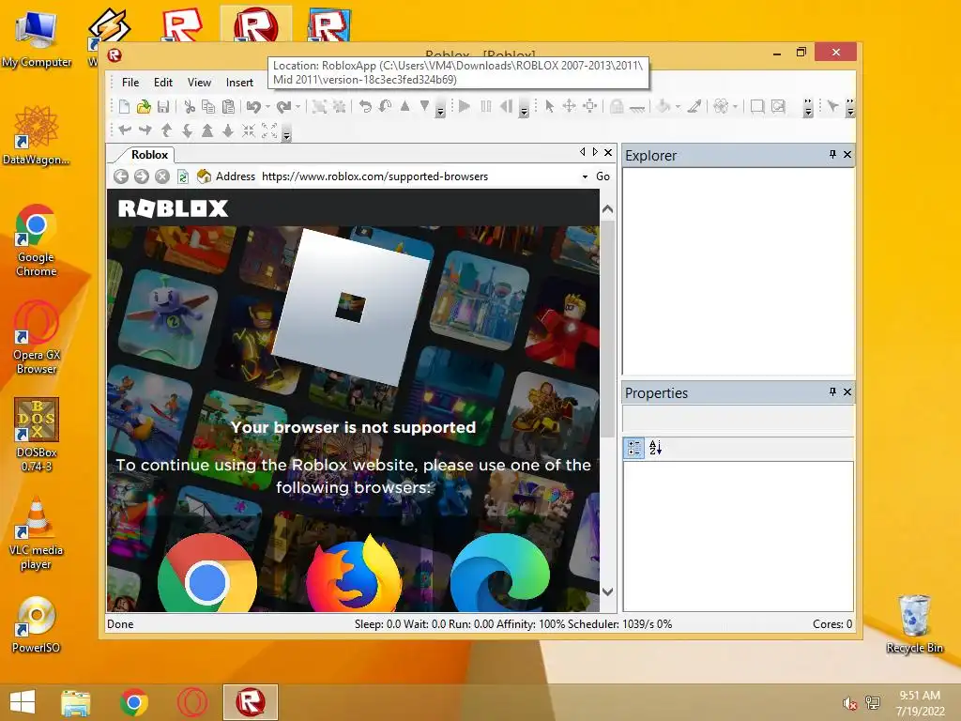Screen dimensions: 961x721
Task: Click the Group parts toolbar icon
Action: pyautogui.click(x=319, y=107)
